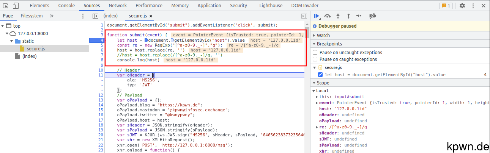
Task: Open the DevTools three-dot customize menu
Action: (473, 6)
